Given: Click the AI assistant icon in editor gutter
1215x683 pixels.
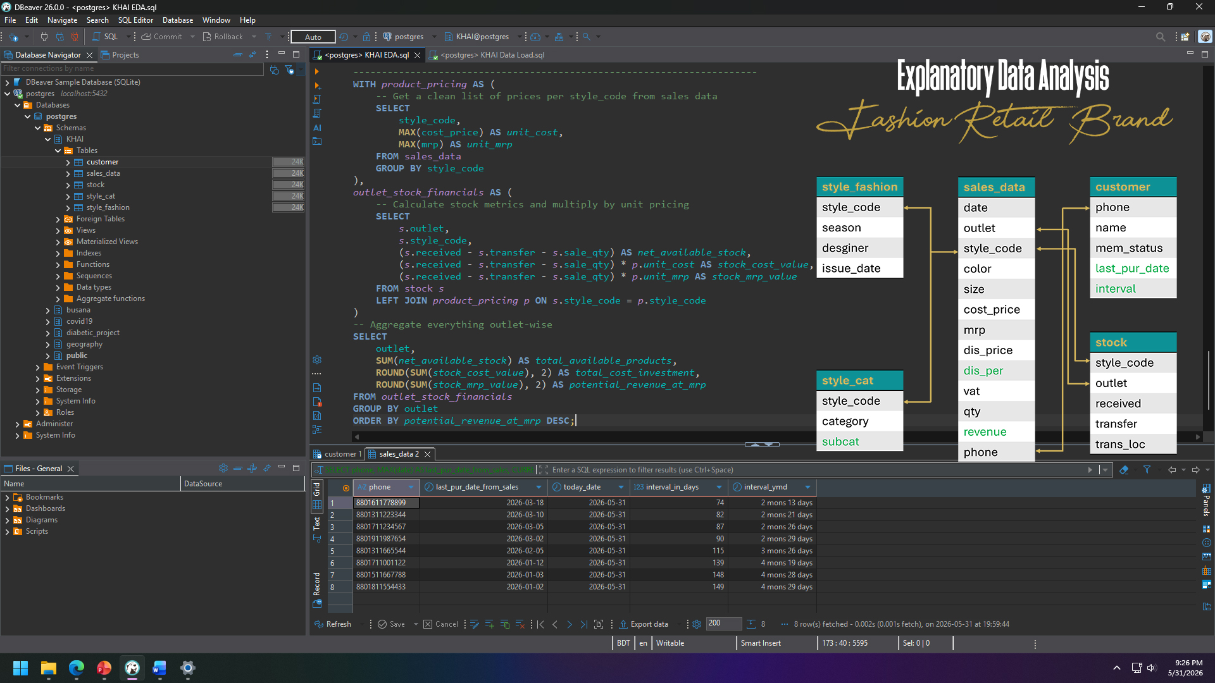Looking at the screenshot, I should (x=318, y=127).
